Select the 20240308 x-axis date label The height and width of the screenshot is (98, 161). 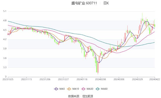point(119,79)
